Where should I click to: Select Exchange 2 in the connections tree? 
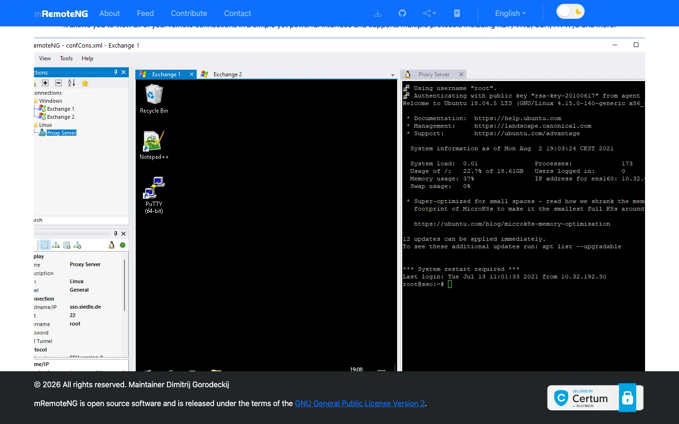60,117
